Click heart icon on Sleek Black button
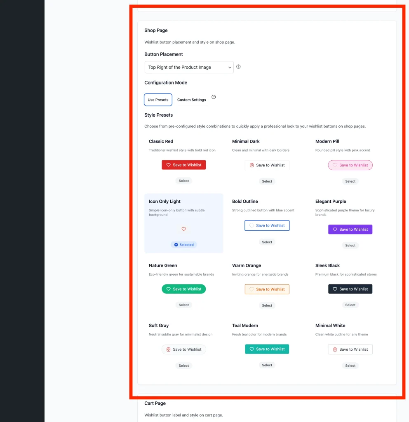409x422 pixels. coord(335,289)
